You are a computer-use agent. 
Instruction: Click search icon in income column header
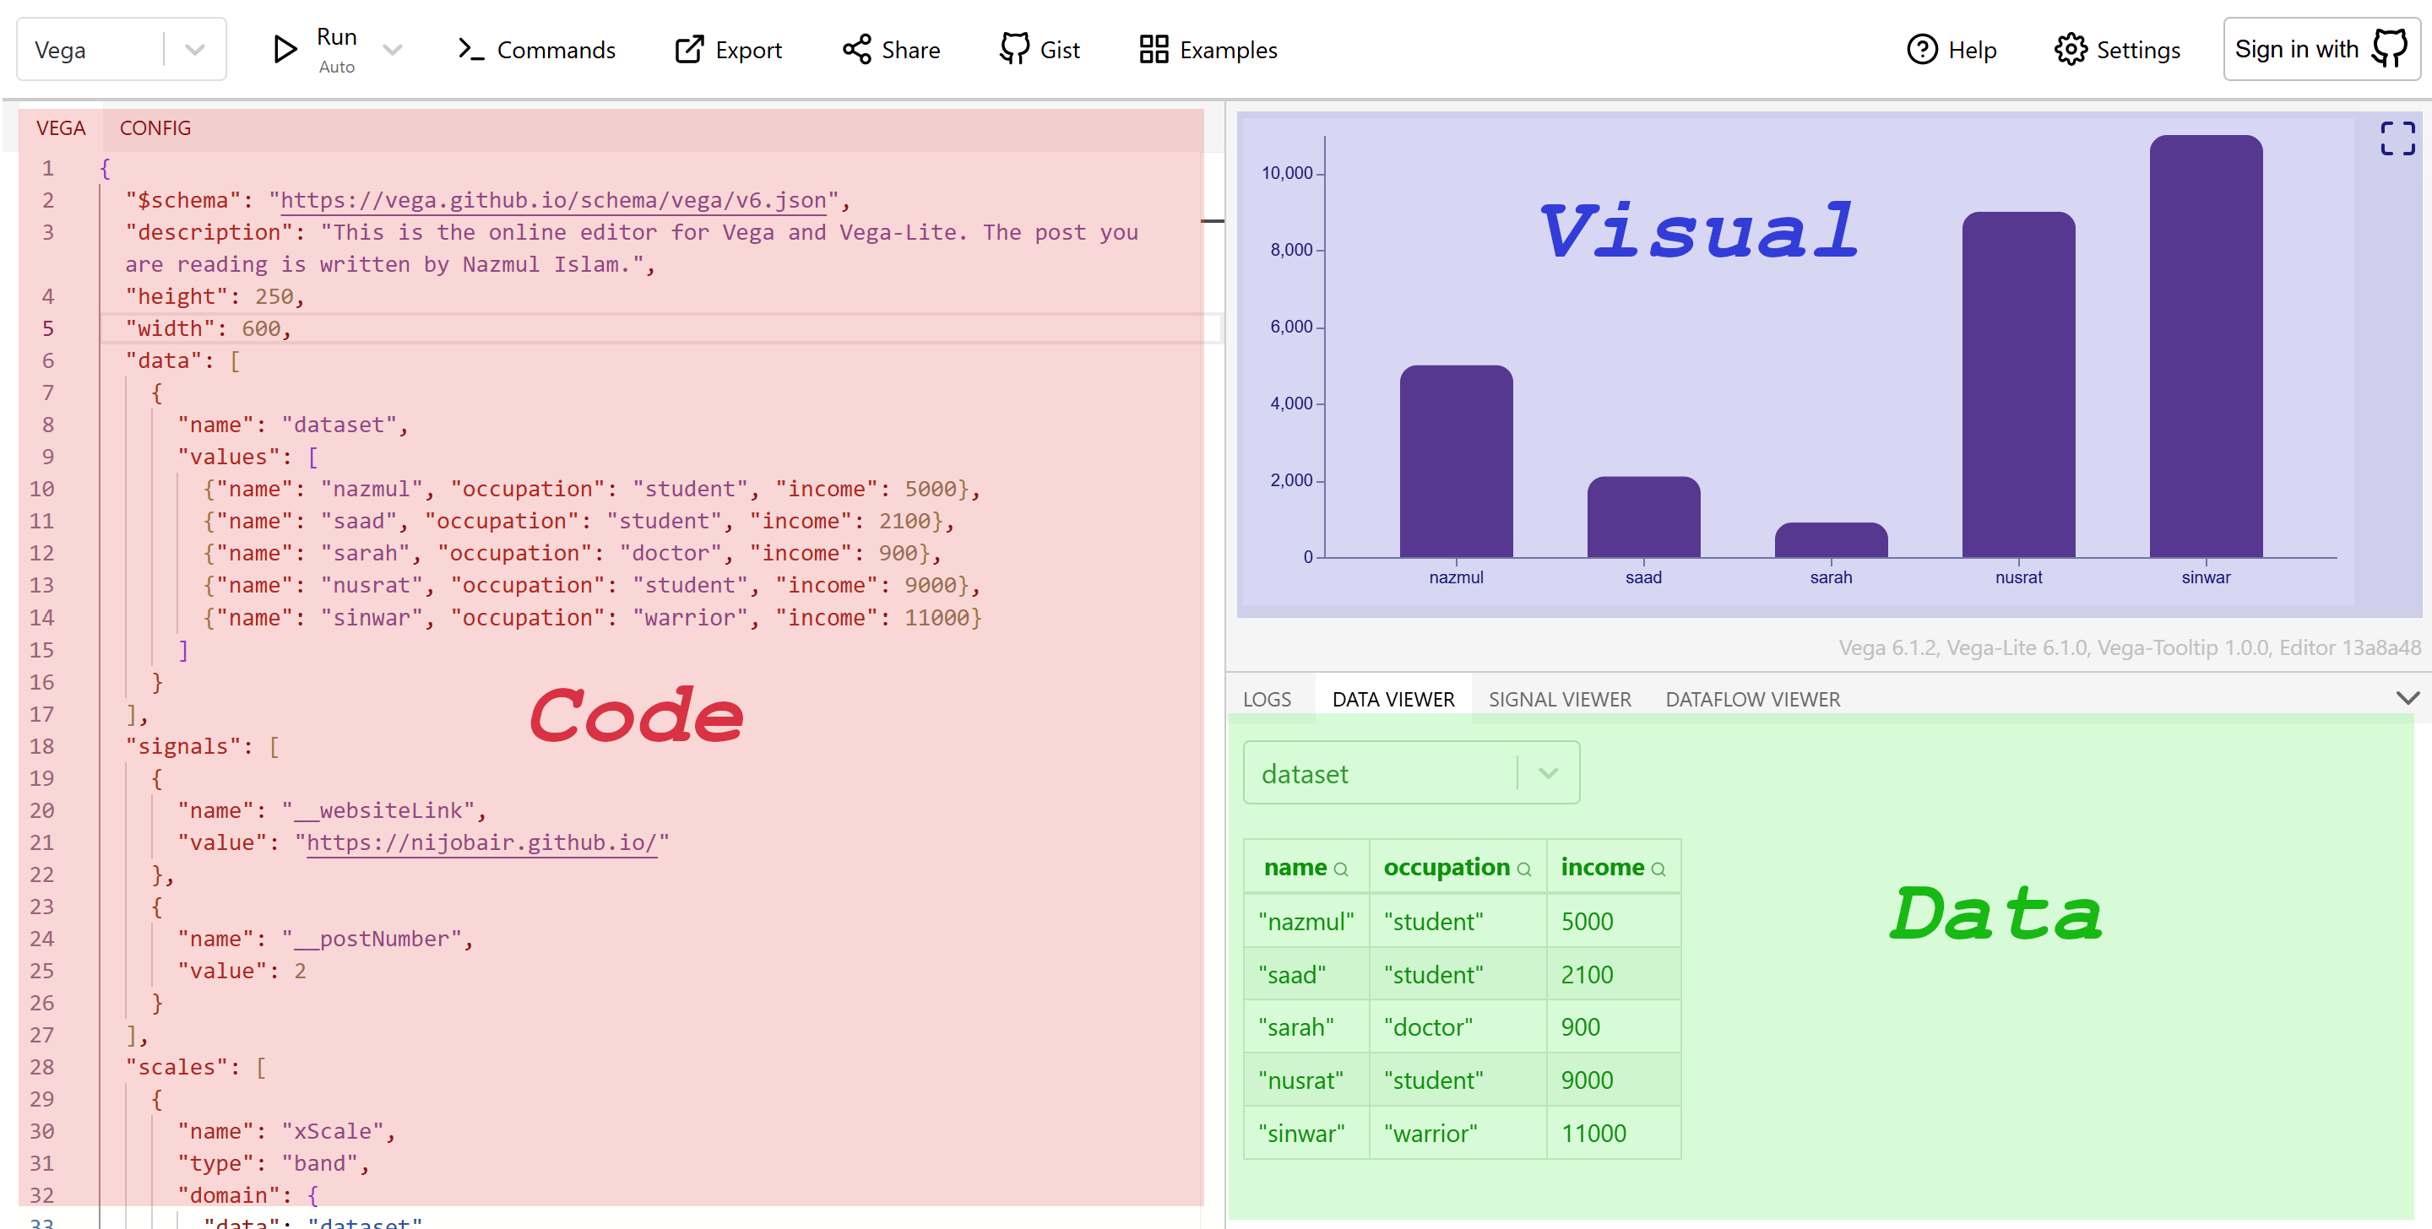pos(1658,869)
